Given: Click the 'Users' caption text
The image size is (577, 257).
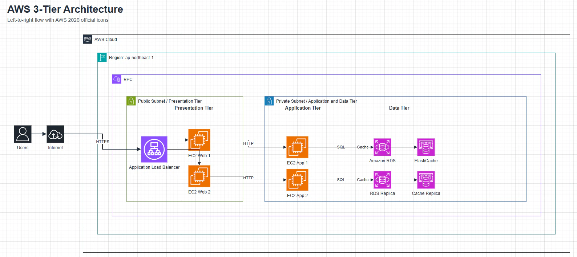Looking at the screenshot, I should click(x=23, y=148).
